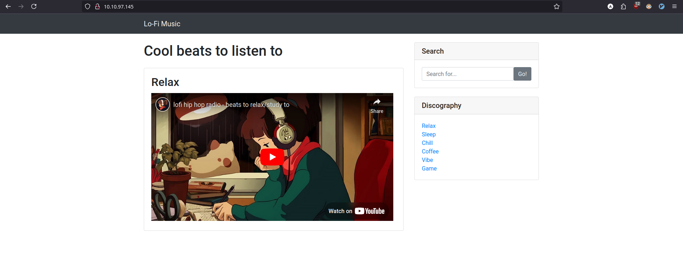The width and height of the screenshot is (683, 266).
Task: Play the embedded YouTube video
Action: [x=272, y=157]
